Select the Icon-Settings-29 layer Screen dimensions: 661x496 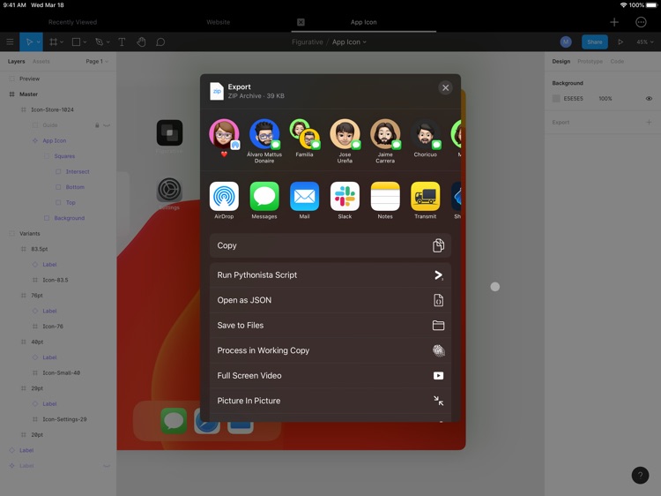(x=64, y=419)
